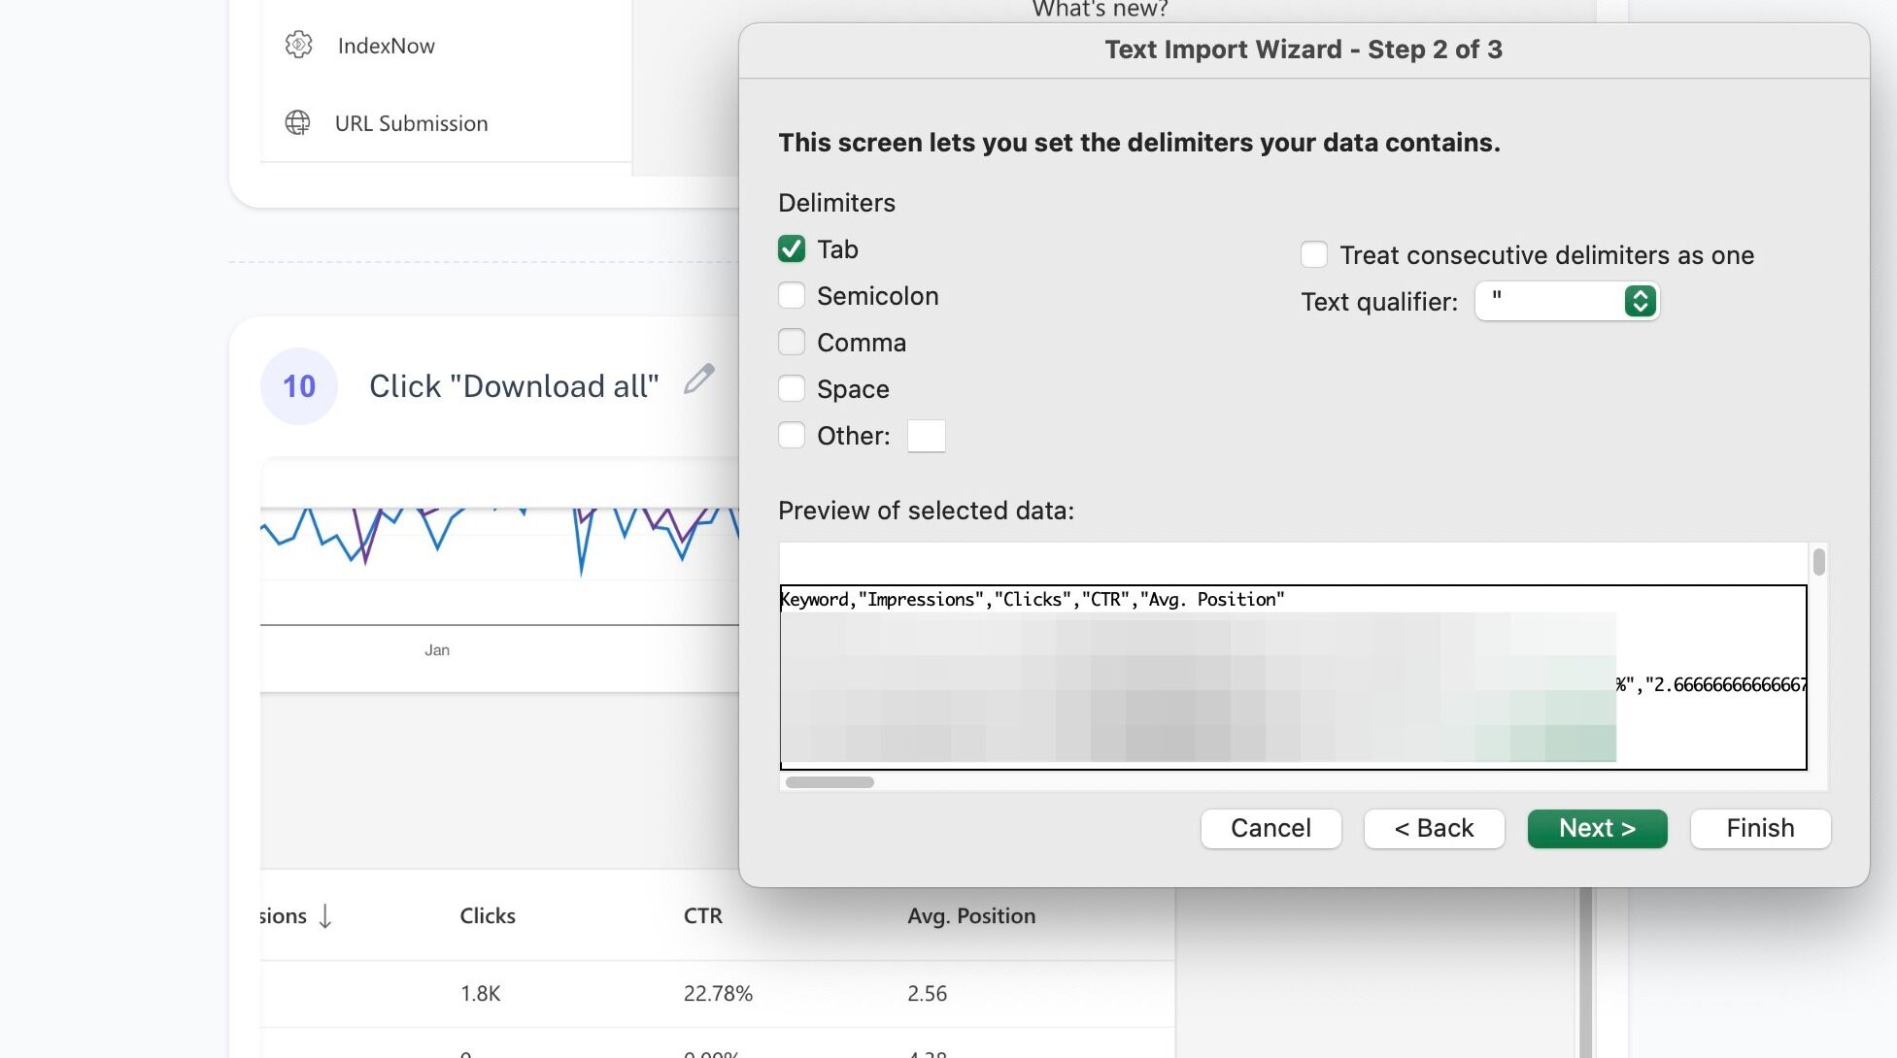Viewport: 1897px width, 1058px height.
Task: Click the preview vertical scrollbar thumb
Action: [1818, 562]
